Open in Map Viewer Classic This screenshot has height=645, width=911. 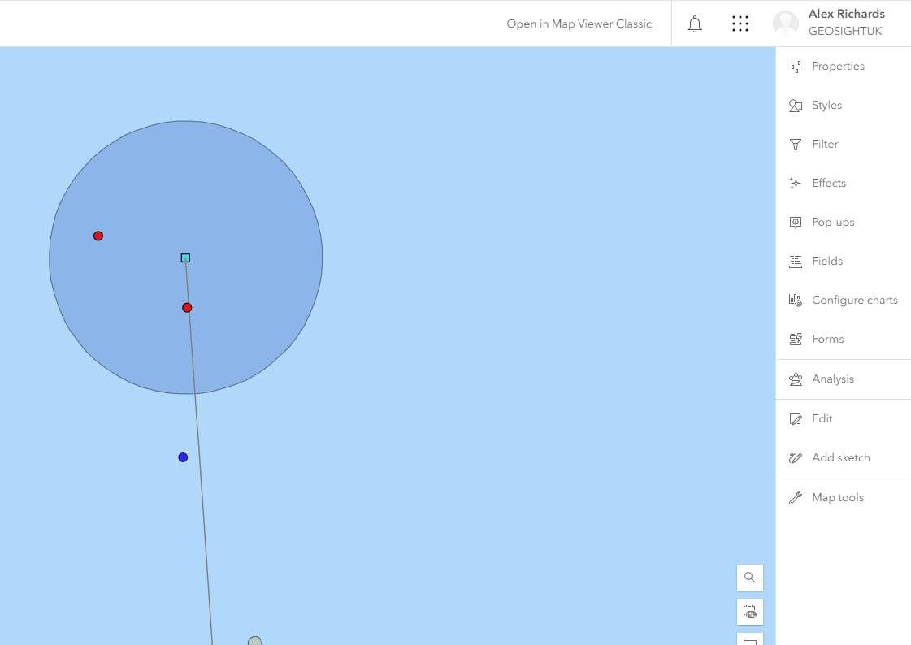579,24
